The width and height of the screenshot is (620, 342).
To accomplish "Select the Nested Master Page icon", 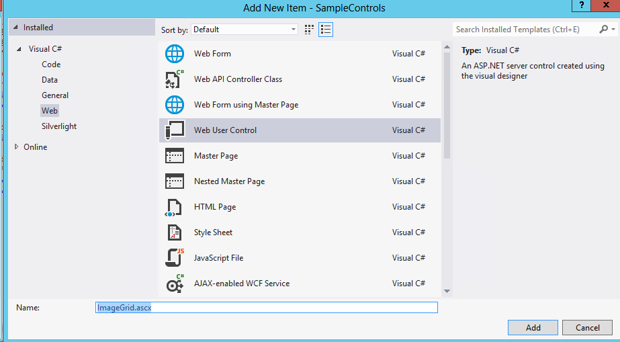I will tap(175, 181).
